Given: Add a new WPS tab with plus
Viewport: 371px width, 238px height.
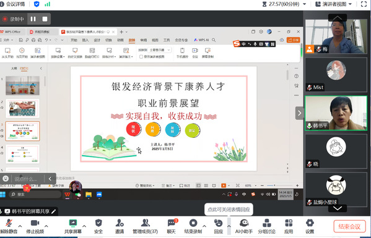Looking at the screenshot, I should click(121, 32).
